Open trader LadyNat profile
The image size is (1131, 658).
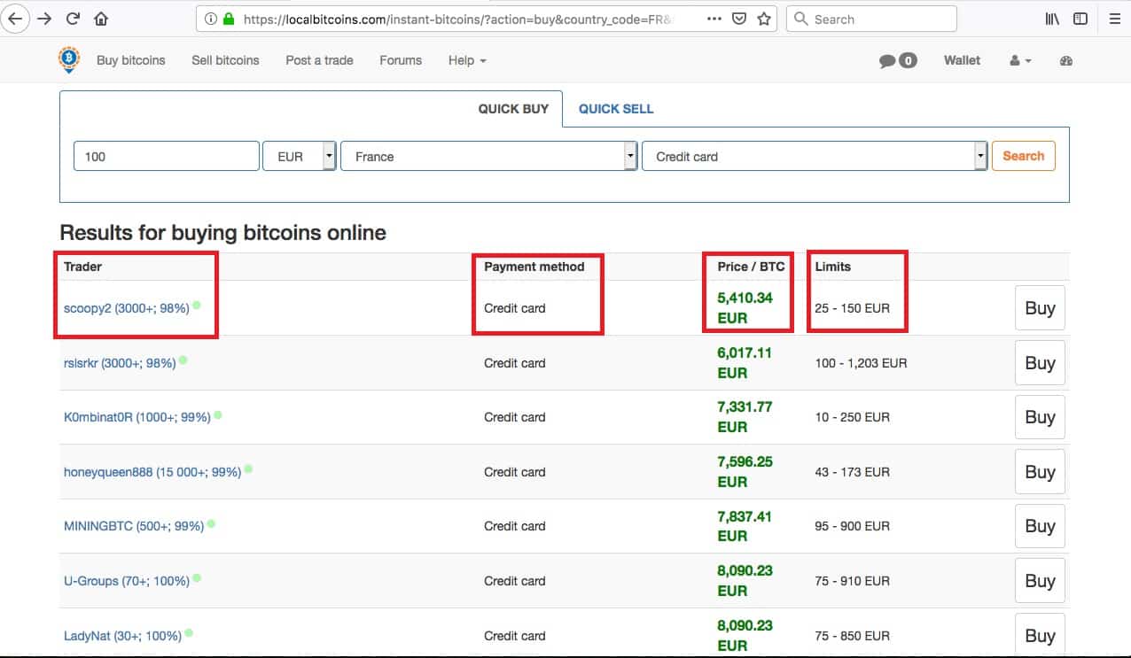point(122,636)
